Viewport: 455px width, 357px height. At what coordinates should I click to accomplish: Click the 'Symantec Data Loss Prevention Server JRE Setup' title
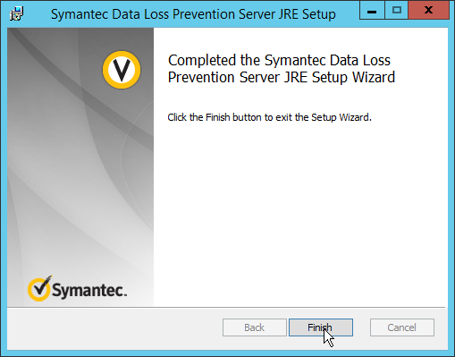[193, 14]
